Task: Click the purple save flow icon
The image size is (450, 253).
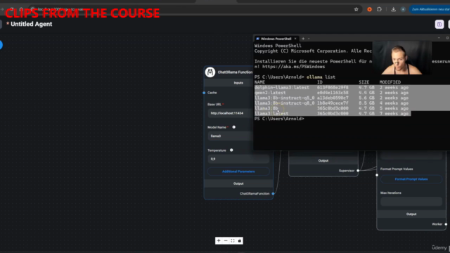Action: [439, 25]
